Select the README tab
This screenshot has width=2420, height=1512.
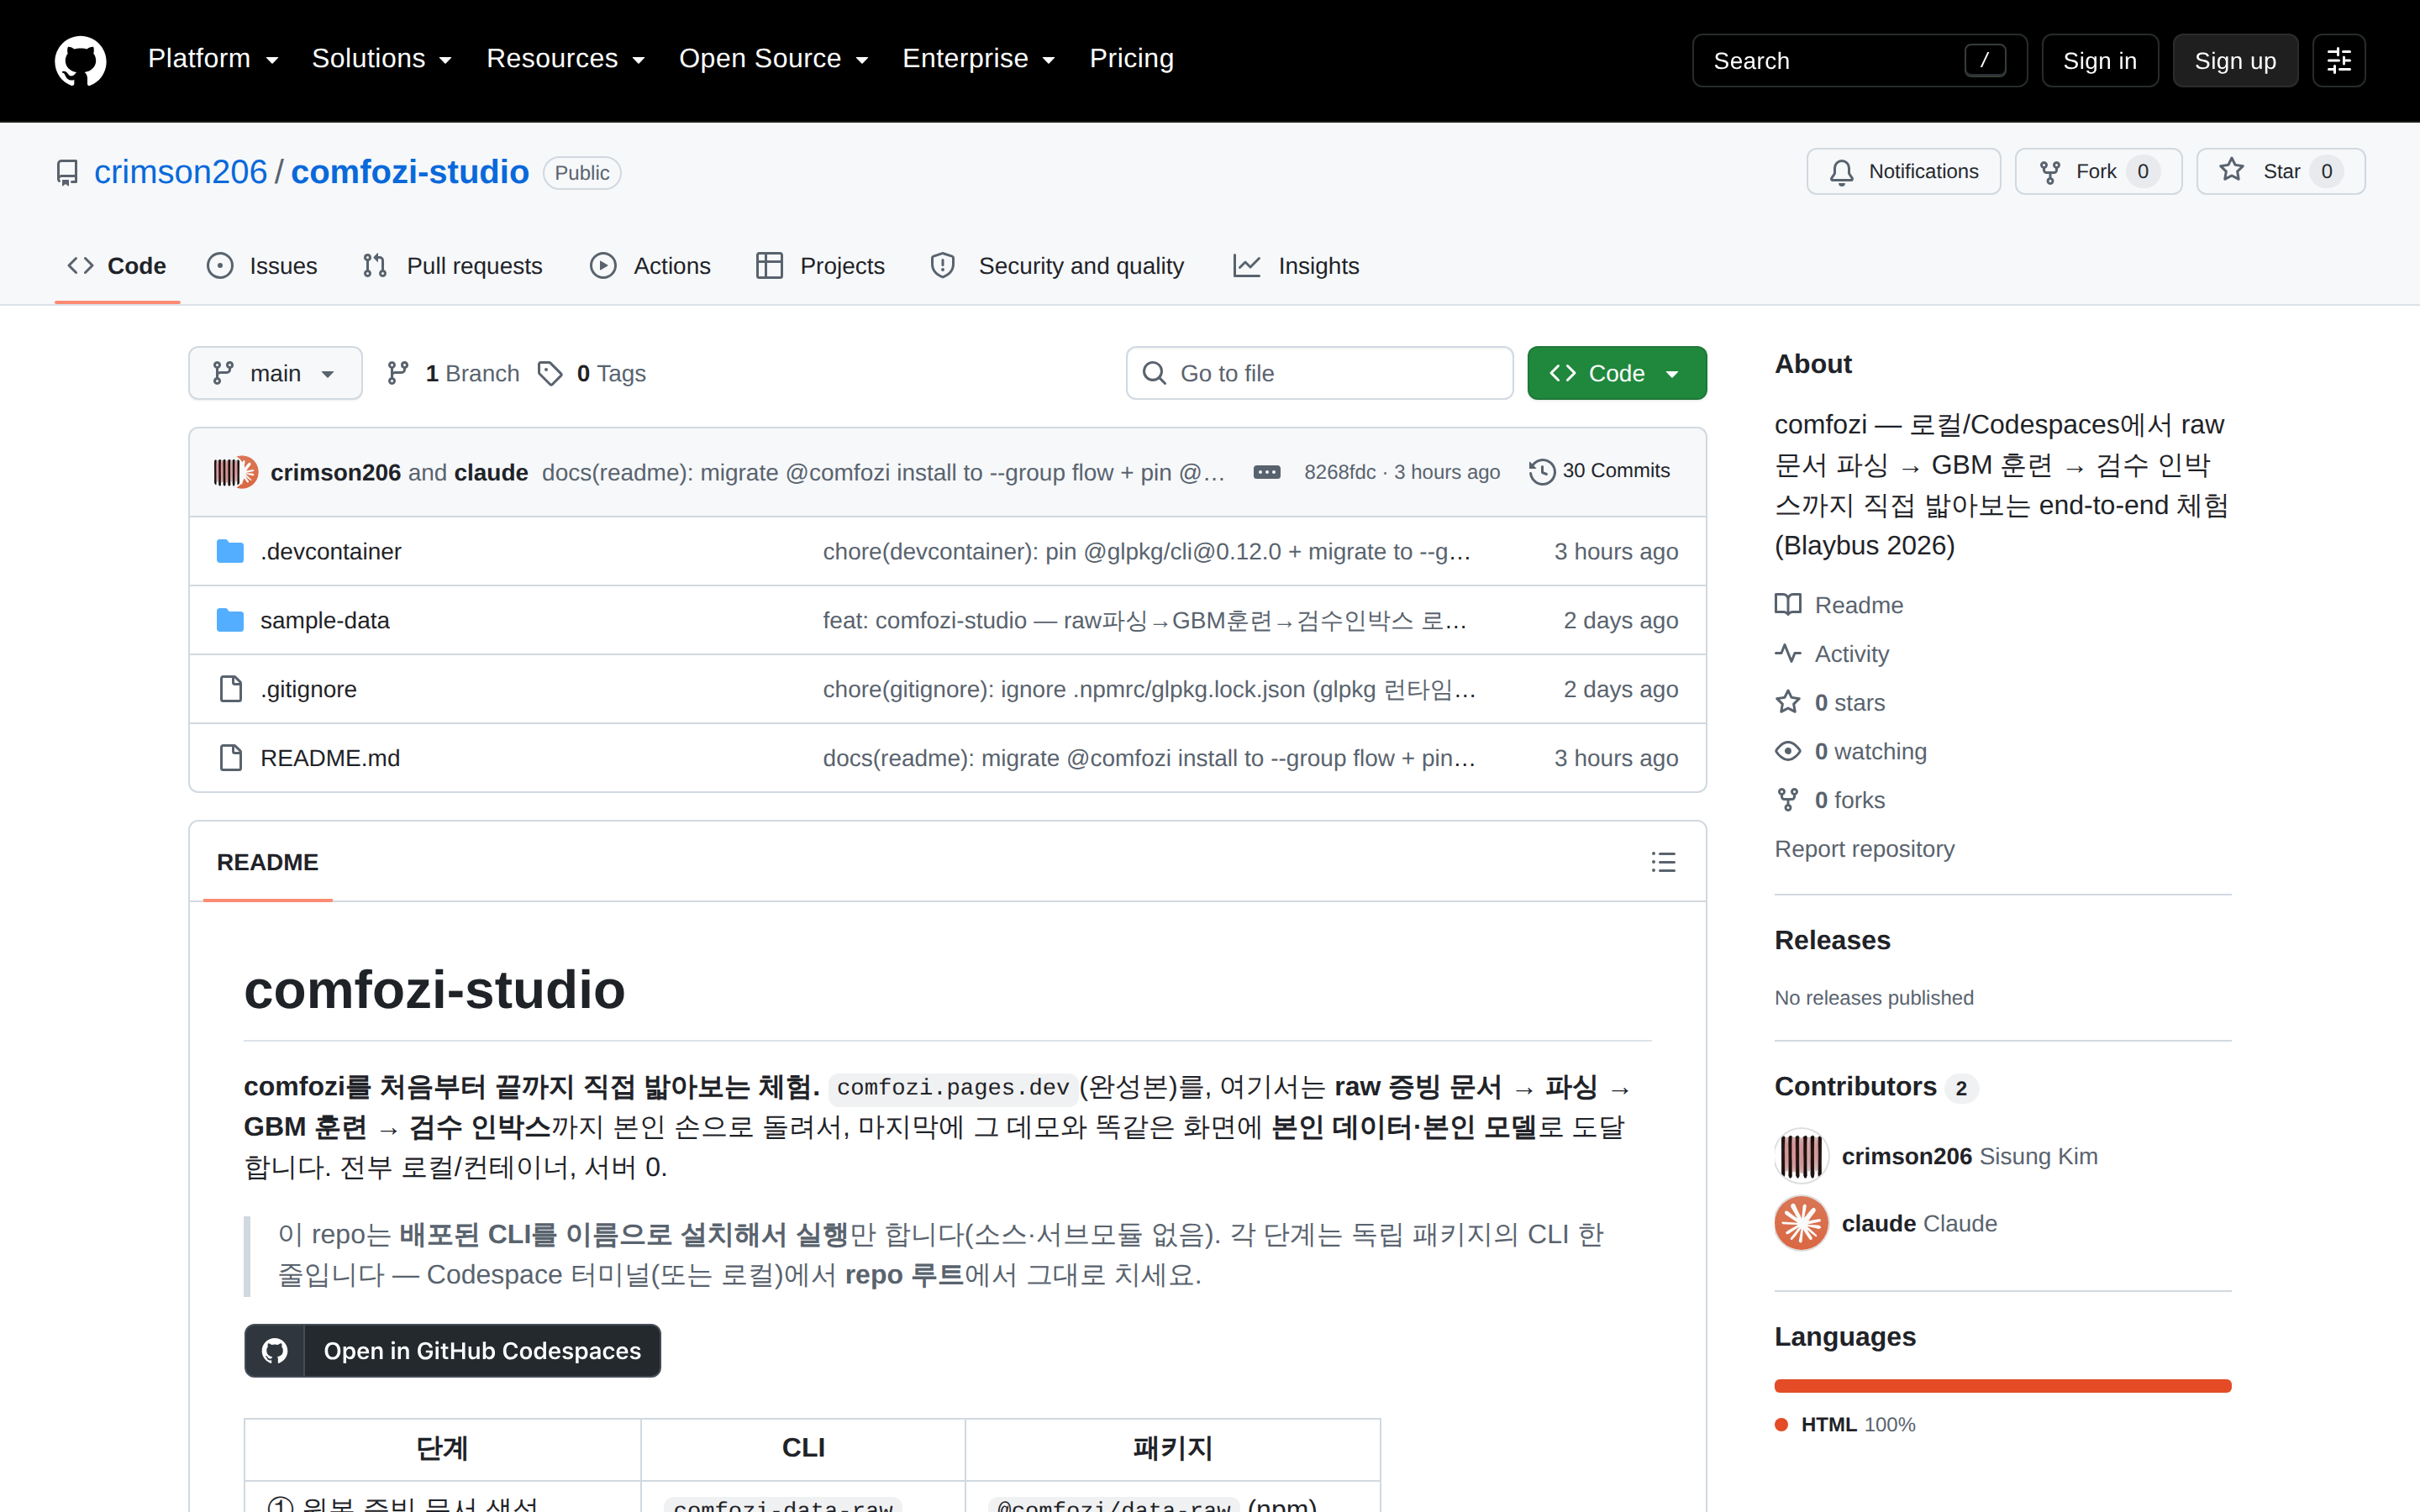(x=267, y=862)
